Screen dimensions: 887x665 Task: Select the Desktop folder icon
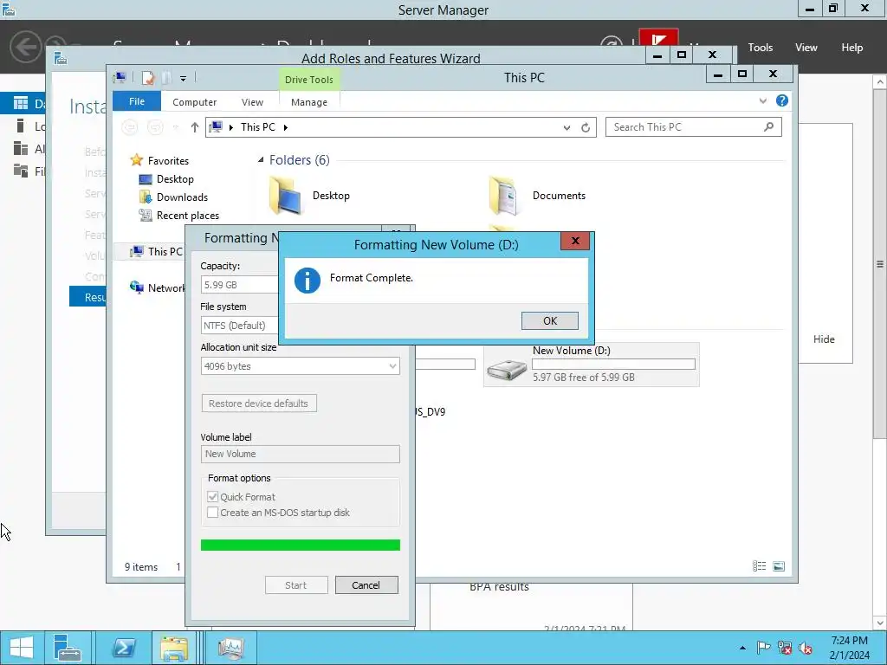(285, 195)
